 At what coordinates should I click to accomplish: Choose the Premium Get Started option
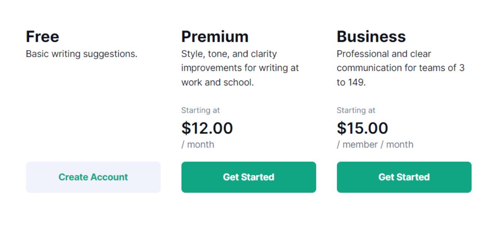point(248,177)
